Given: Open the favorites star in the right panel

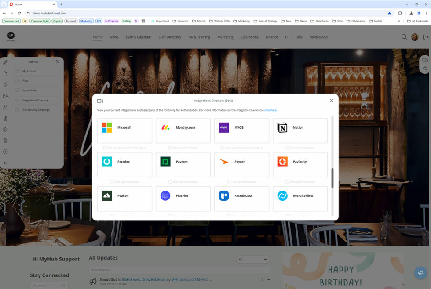Looking at the screenshot, I should [x=425, y=69].
